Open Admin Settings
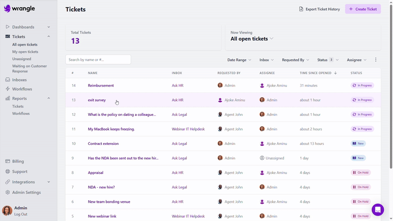This screenshot has width=393, height=221. (x=26, y=193)
